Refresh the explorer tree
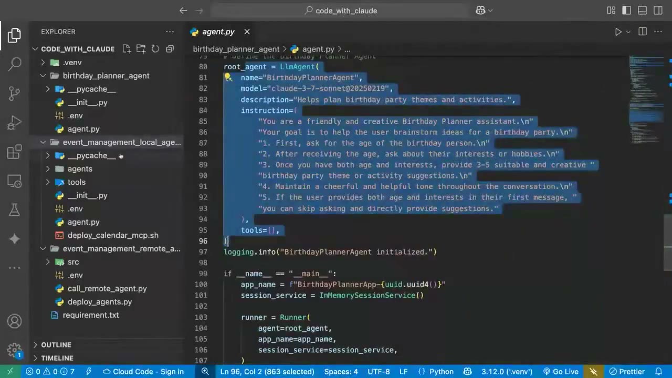Viewport: 672px width, 378px height. pyautogui.click(x=155, y=49)
